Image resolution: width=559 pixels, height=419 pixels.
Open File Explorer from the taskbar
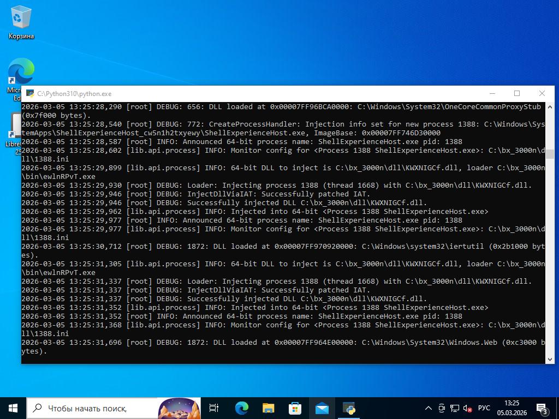[268, 408]
